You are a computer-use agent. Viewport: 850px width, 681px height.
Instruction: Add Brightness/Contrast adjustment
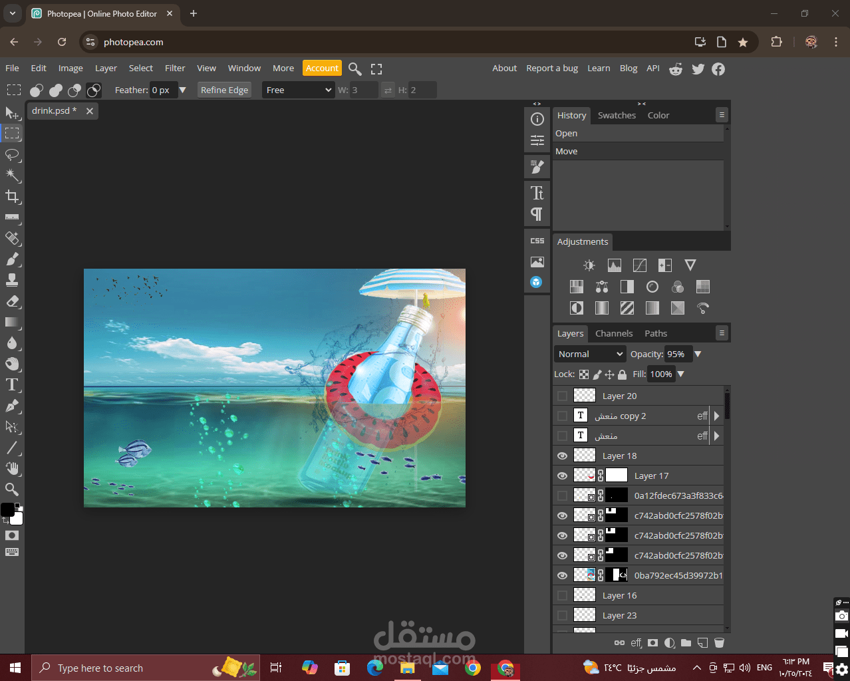(x=589, y=265)
